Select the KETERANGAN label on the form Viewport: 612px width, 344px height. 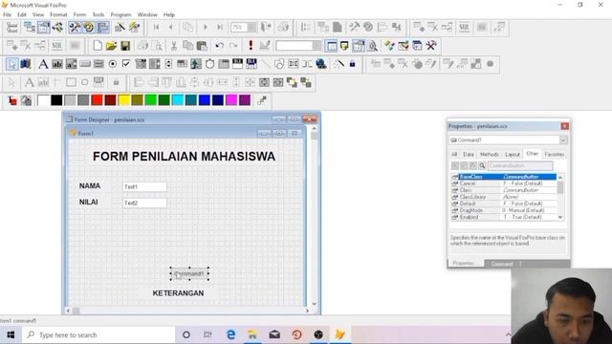pos(178,293)
